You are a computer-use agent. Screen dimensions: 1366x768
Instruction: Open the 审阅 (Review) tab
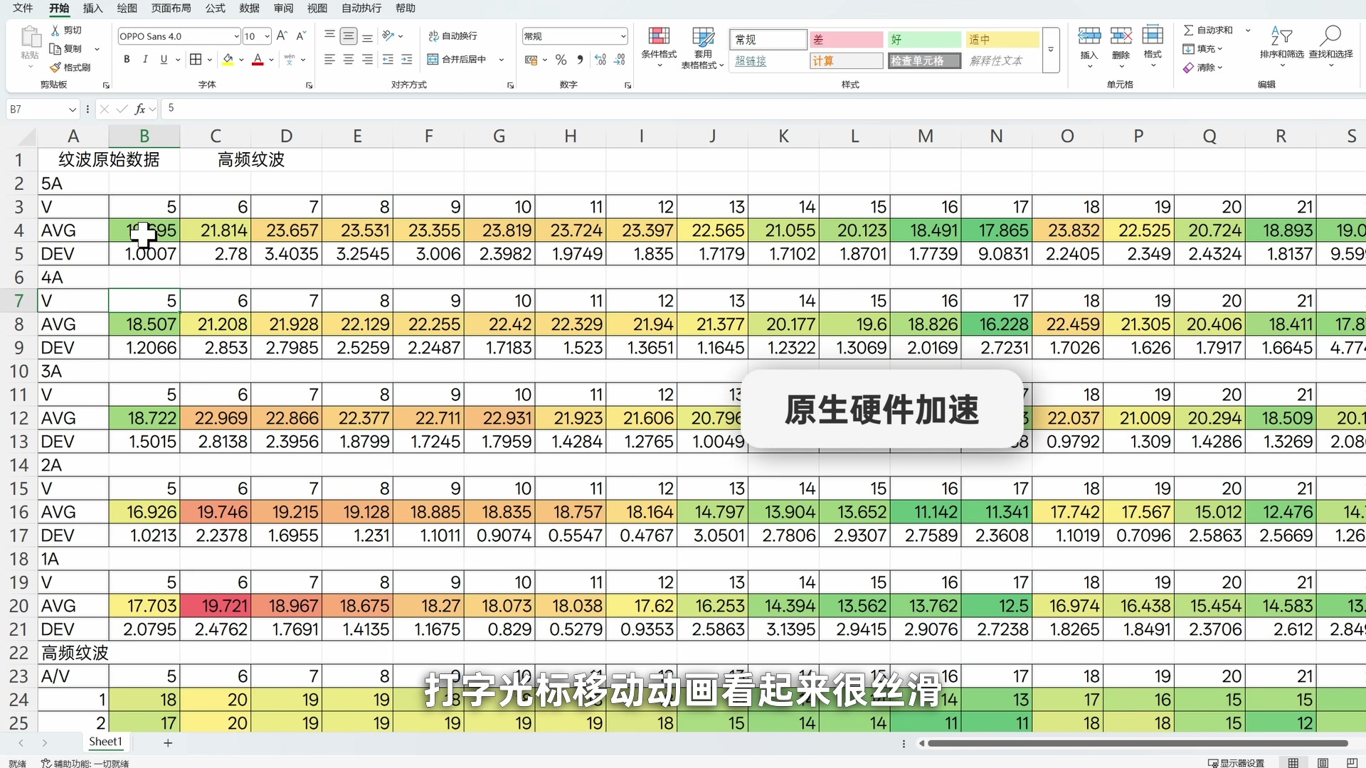pos(283,9)
